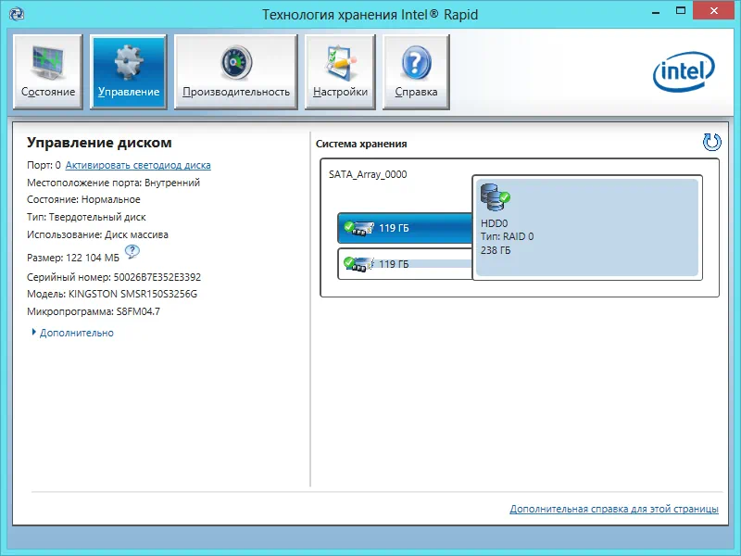Click the Система хранения heading
Viewport: 741px width, 556px height.
(361, 144)
